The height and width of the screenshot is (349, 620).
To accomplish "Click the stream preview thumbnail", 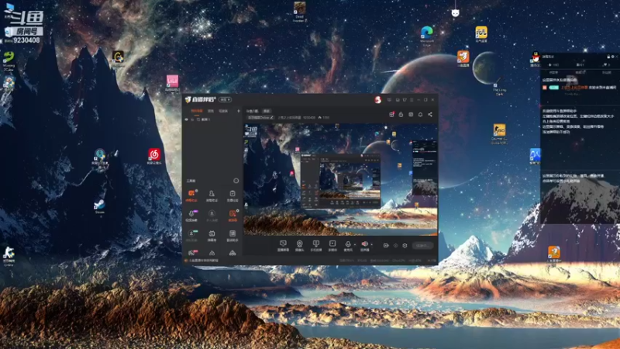I will coord(340,179).
